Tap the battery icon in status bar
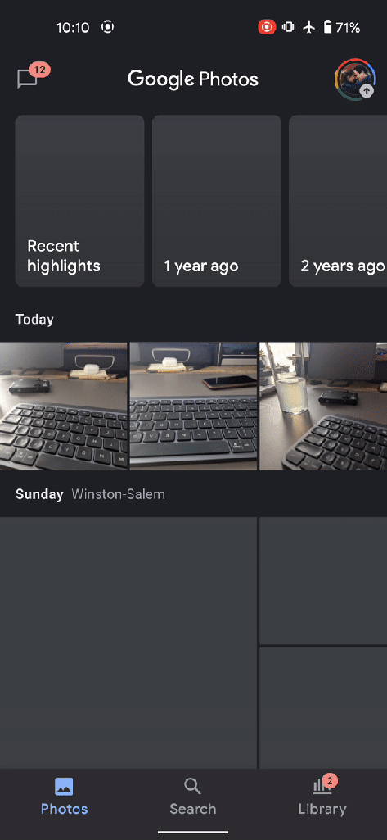This screenshot has height=840, width=387. coord(327,27)
